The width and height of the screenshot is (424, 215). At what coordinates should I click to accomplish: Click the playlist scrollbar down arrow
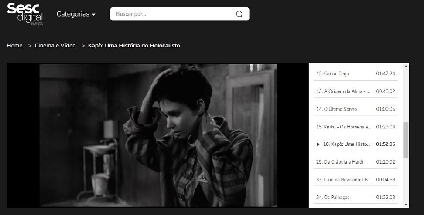(406, 204)
